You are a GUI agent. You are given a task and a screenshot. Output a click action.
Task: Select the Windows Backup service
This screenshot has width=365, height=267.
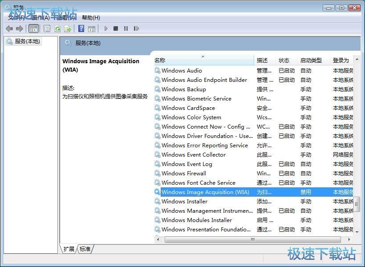click(x=254, y=89)
